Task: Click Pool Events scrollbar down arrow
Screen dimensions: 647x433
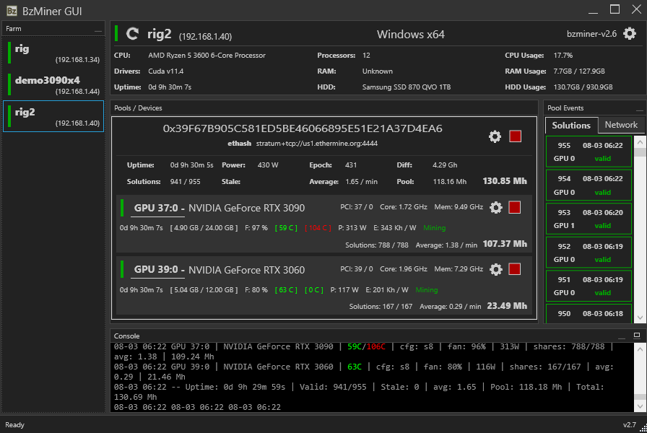Action: 640,318
